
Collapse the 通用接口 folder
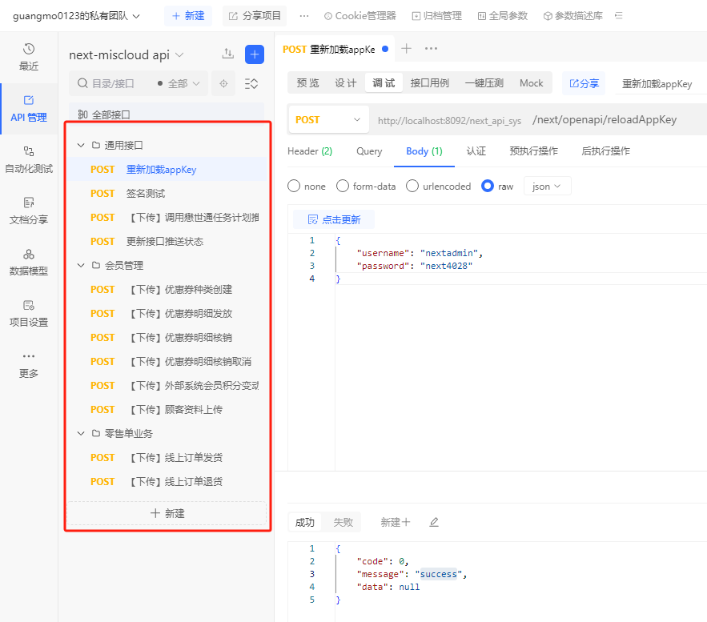[x=81, y=145]
